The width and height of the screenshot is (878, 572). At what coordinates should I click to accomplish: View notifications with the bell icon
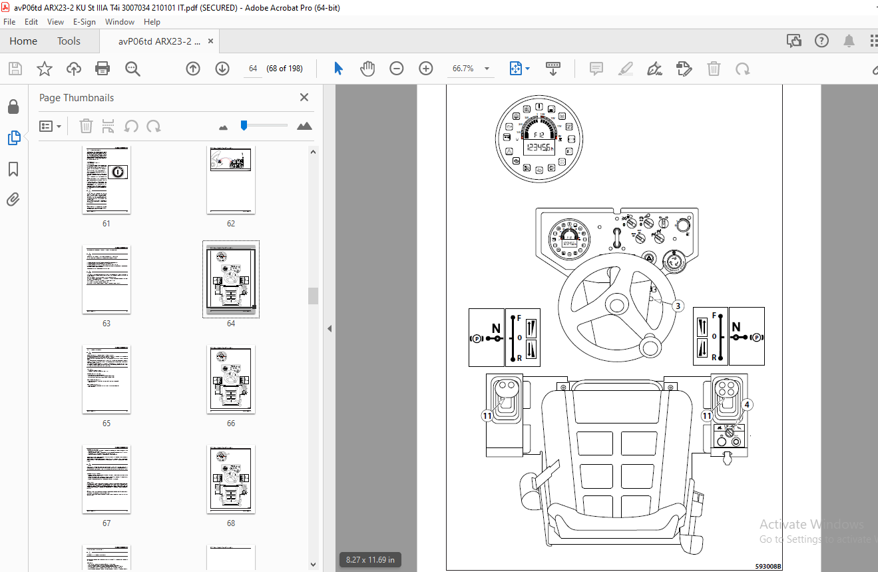click(849, 41)
